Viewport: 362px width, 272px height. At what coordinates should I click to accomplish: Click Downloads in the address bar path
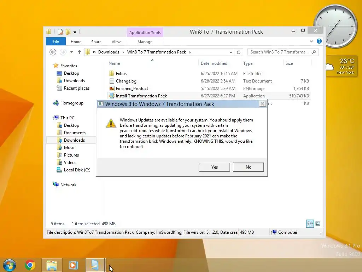coord(109,52)
